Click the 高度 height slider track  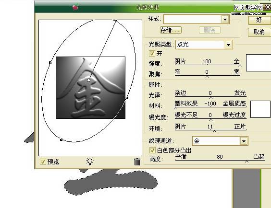(220, 160)
